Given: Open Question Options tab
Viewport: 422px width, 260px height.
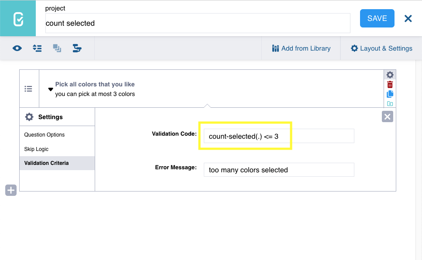Looking at the screenshot, I should tap(45, 134).
